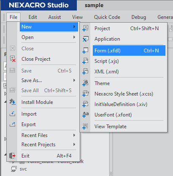Screen dimensions: 173x176
Task: Click the Script (.xjs) file icon
Action: [x=85, y=61]
